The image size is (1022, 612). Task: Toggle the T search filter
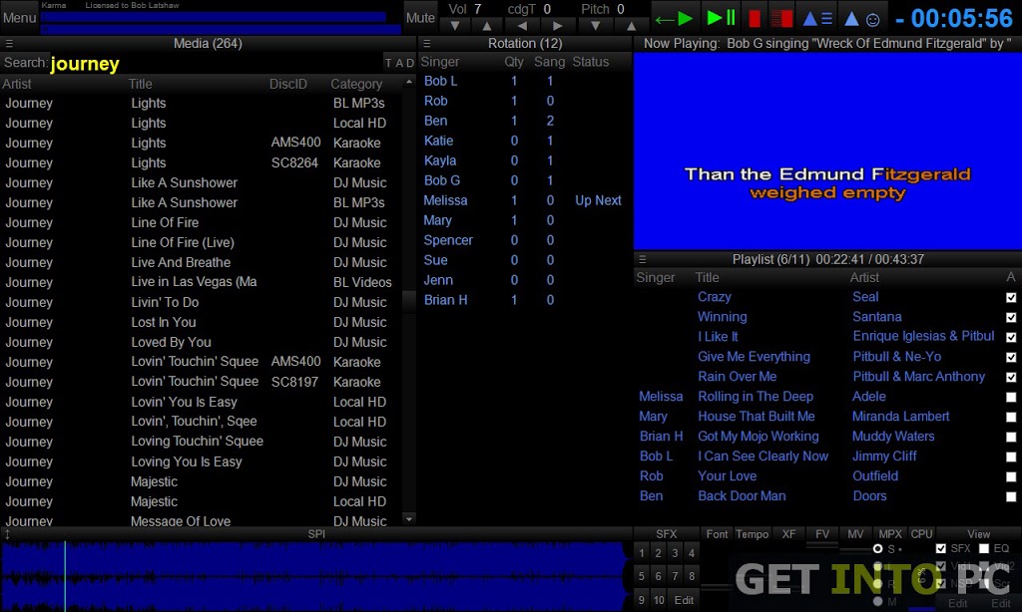(388, 63)
